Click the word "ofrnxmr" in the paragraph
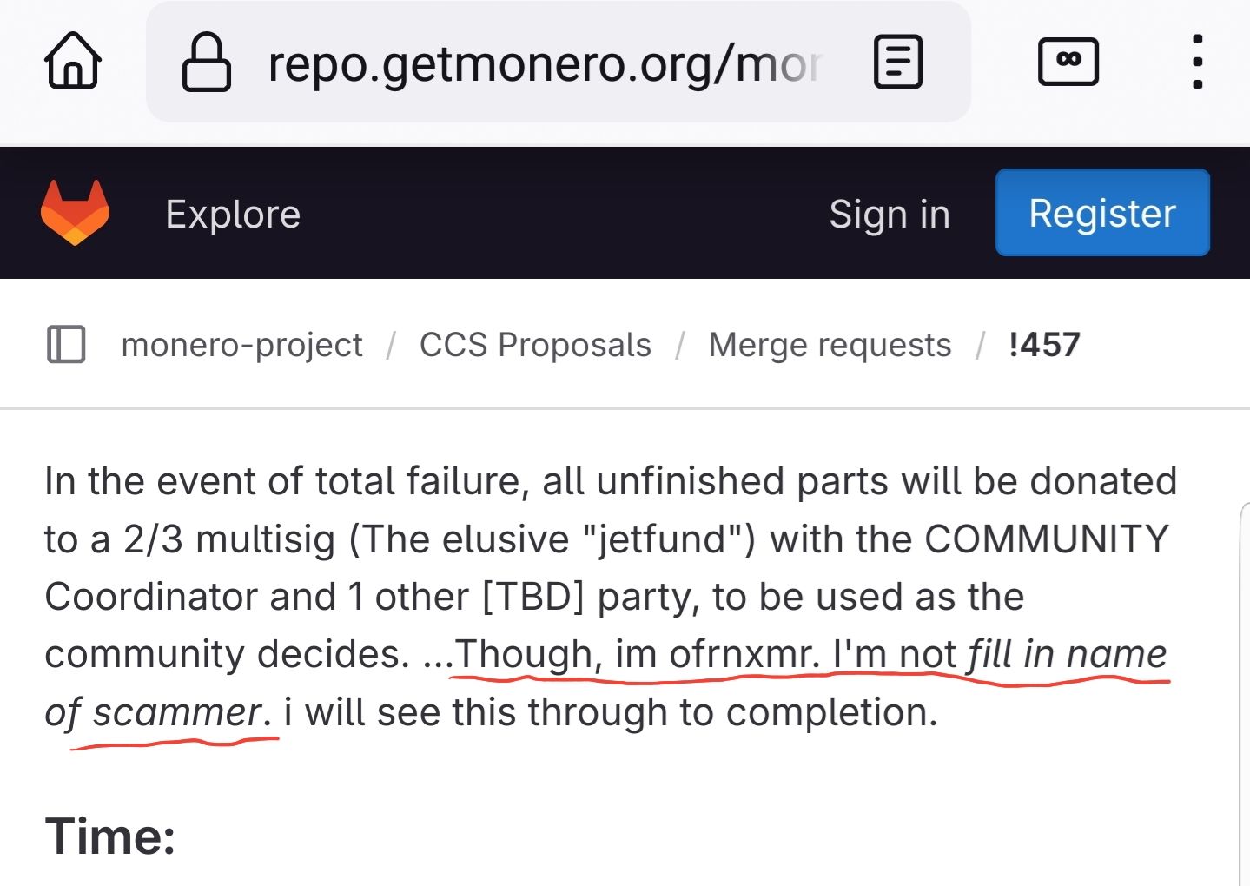Image resolution: width=1250 pixels, height=886 pixels. coord(744,654)
